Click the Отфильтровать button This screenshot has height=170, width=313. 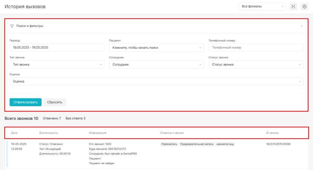26,102
